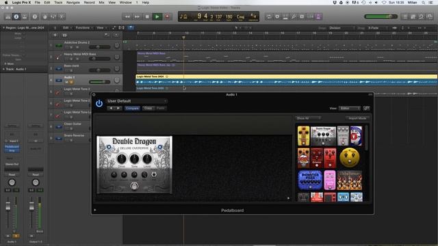Click the Double Dragon Drive knob

(122, 159)
